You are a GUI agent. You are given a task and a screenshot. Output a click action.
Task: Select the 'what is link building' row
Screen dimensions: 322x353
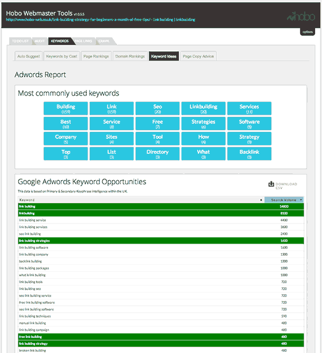[x=161, y=275]
